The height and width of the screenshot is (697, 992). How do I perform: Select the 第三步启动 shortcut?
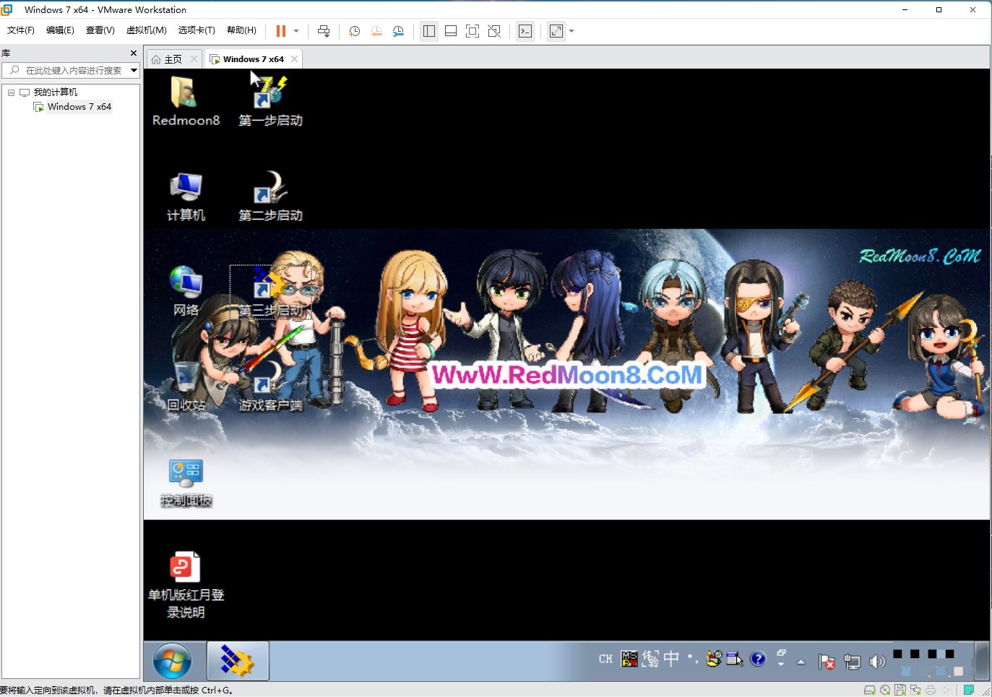[270, 291]
